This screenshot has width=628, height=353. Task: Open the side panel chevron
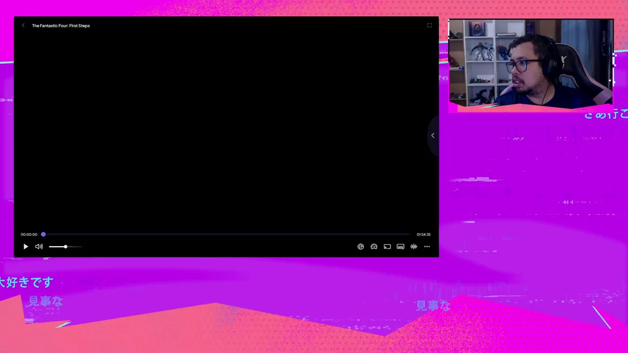[x=433, y=135]
